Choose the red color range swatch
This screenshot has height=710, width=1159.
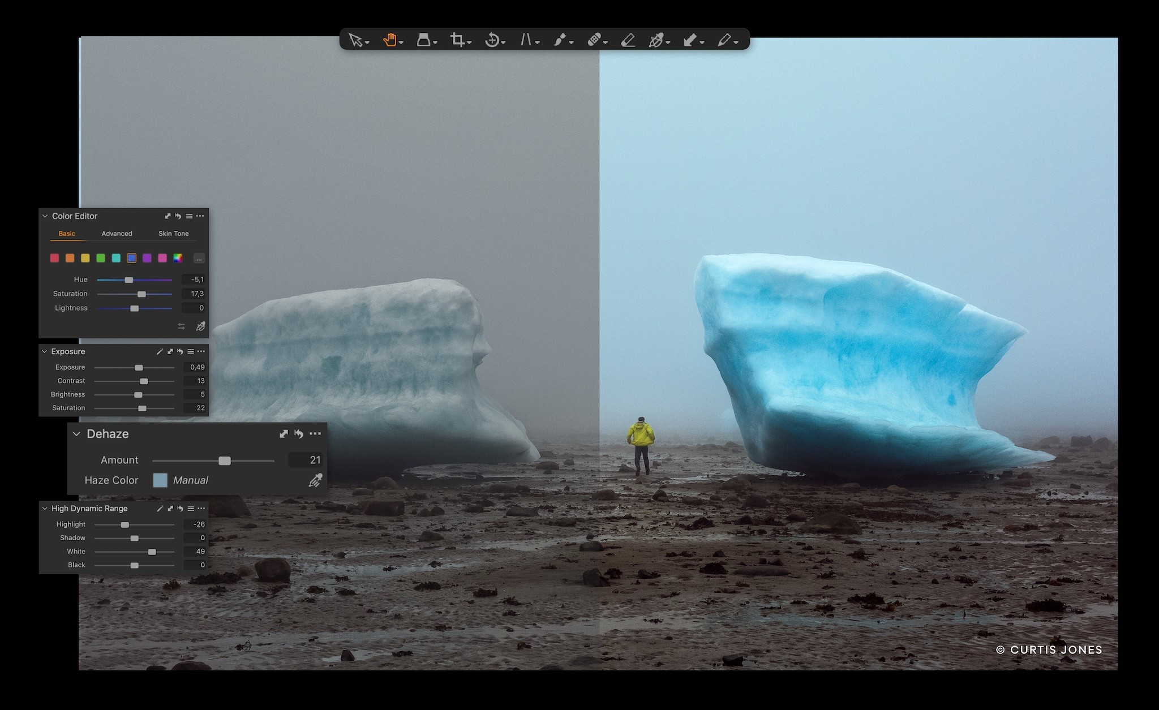coord(54,258)
